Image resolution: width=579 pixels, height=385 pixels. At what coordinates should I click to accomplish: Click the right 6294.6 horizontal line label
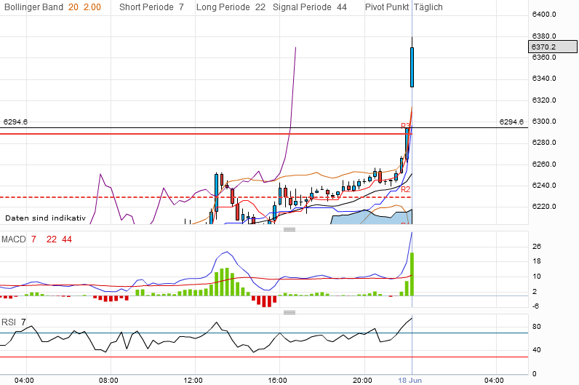511,122
